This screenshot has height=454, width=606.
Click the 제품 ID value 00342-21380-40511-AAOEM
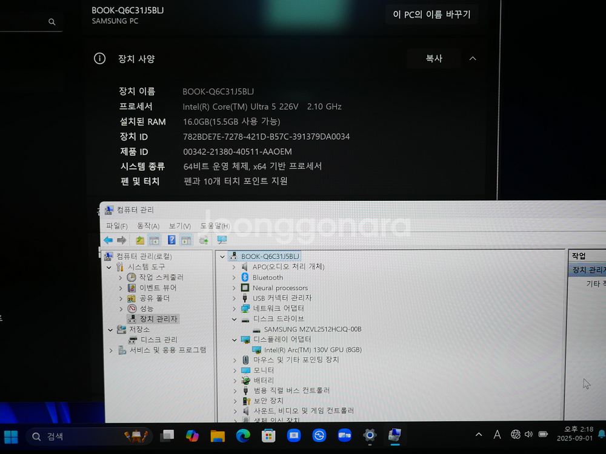pos(238,152)
